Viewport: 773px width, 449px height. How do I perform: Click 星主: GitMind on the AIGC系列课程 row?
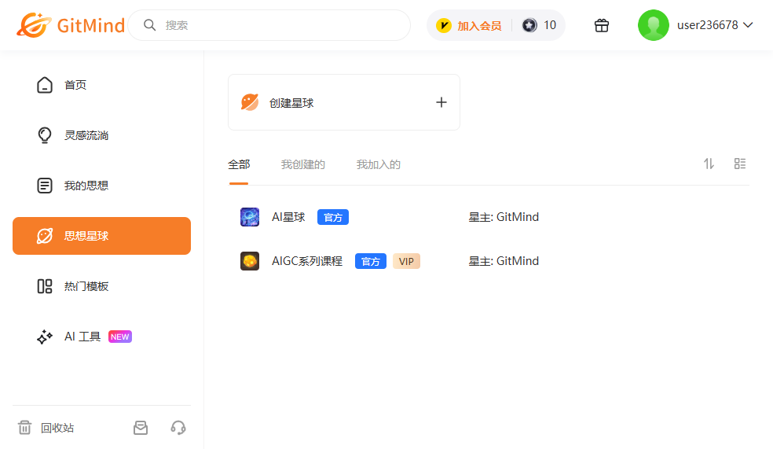point(504,261)
